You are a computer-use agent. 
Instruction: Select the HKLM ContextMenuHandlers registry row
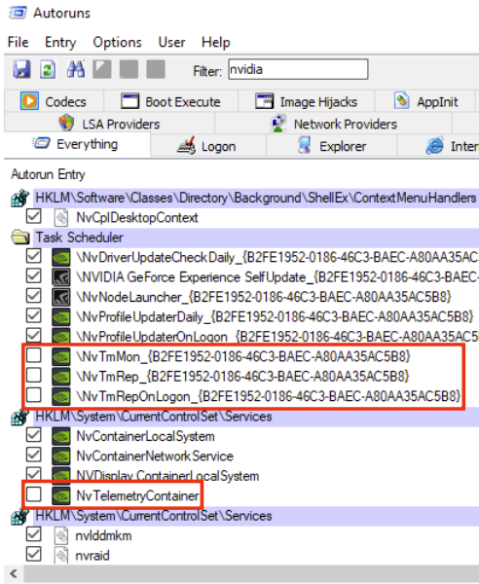(x=255, y=198)
